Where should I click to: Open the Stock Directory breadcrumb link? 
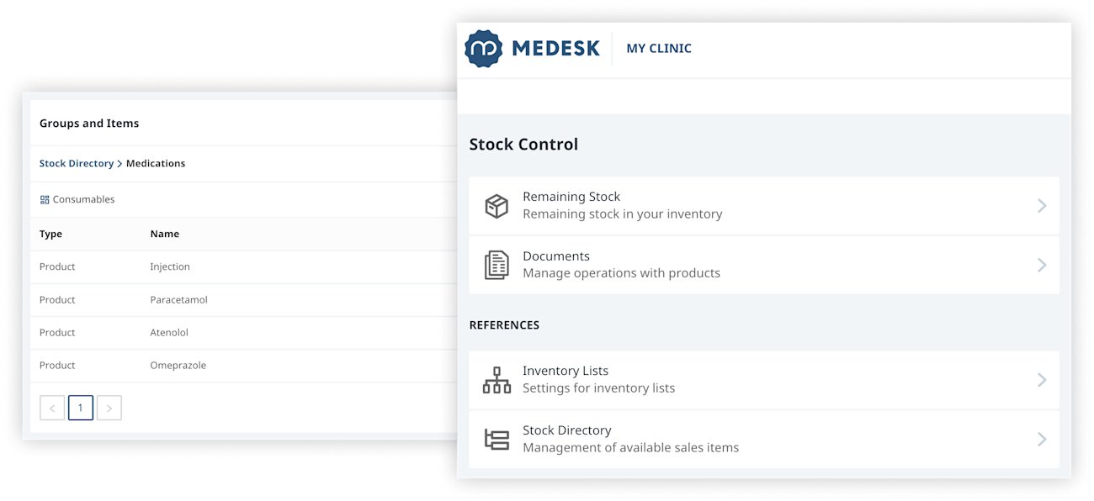tap(77, 163)
